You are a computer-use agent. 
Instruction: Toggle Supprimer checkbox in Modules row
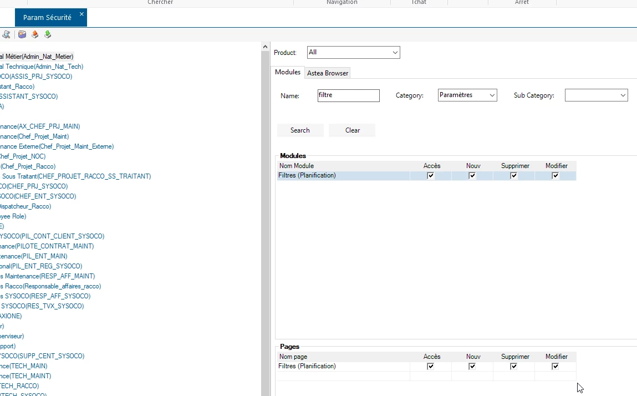pyautogui.click(x=514, y=176)
